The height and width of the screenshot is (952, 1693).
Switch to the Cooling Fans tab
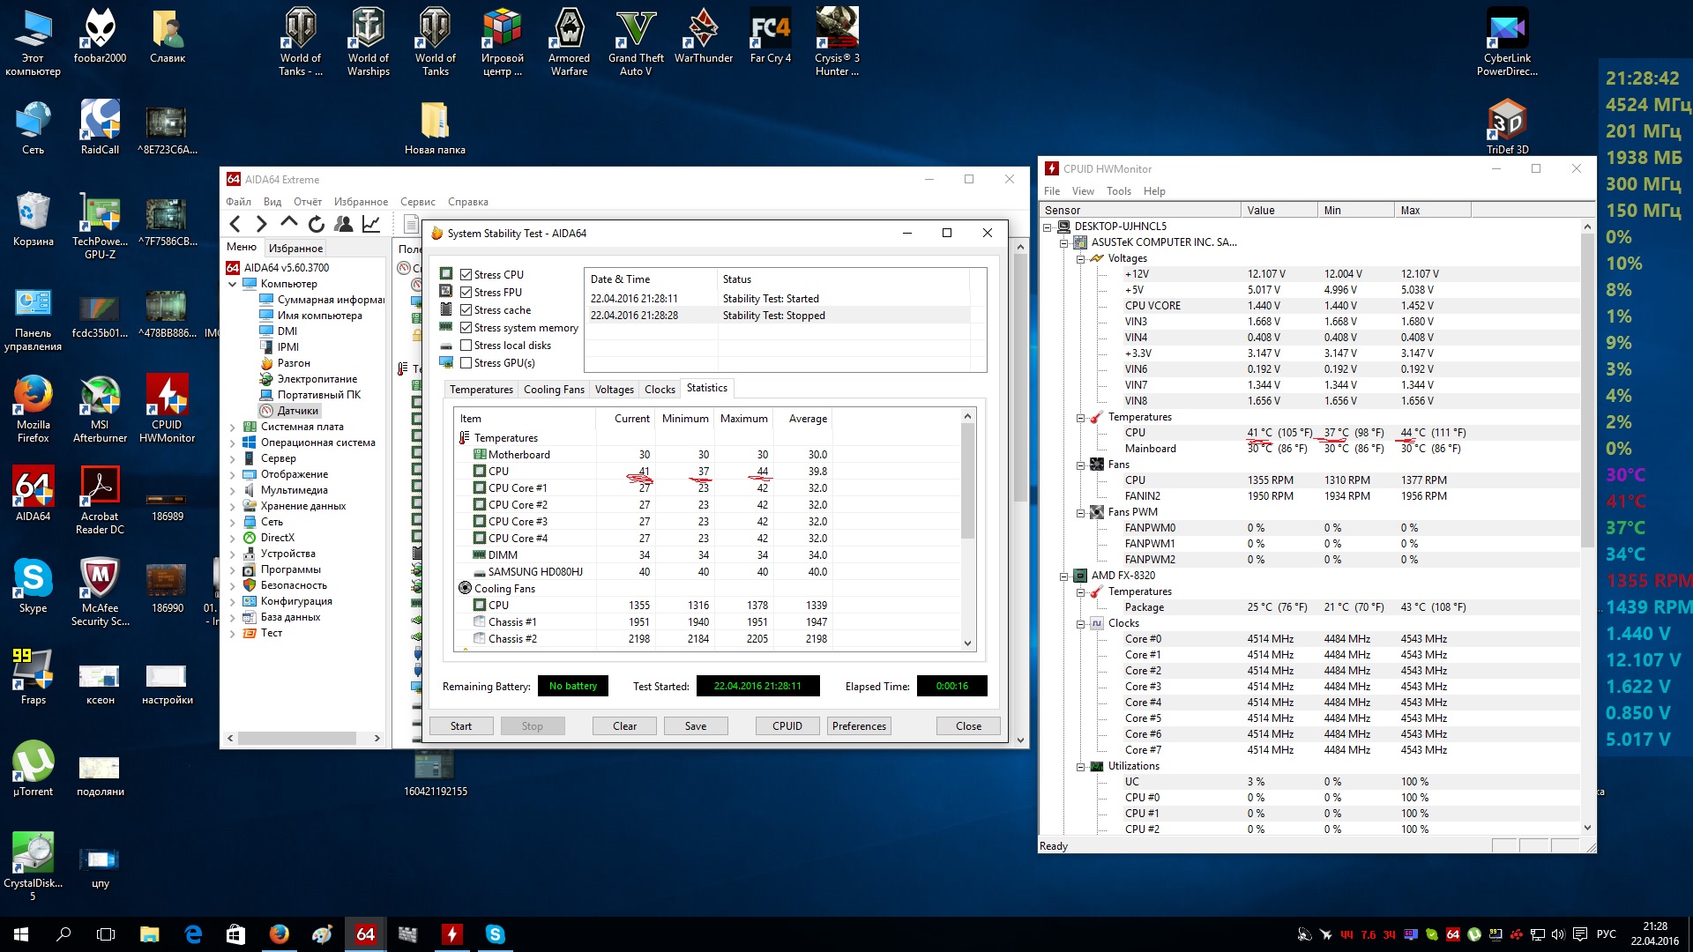click(x=553, y=390)
